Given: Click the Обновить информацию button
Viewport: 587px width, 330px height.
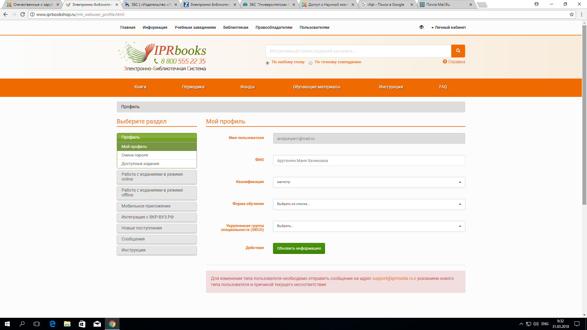Looking at the screenshot, I should coord(299,248).
